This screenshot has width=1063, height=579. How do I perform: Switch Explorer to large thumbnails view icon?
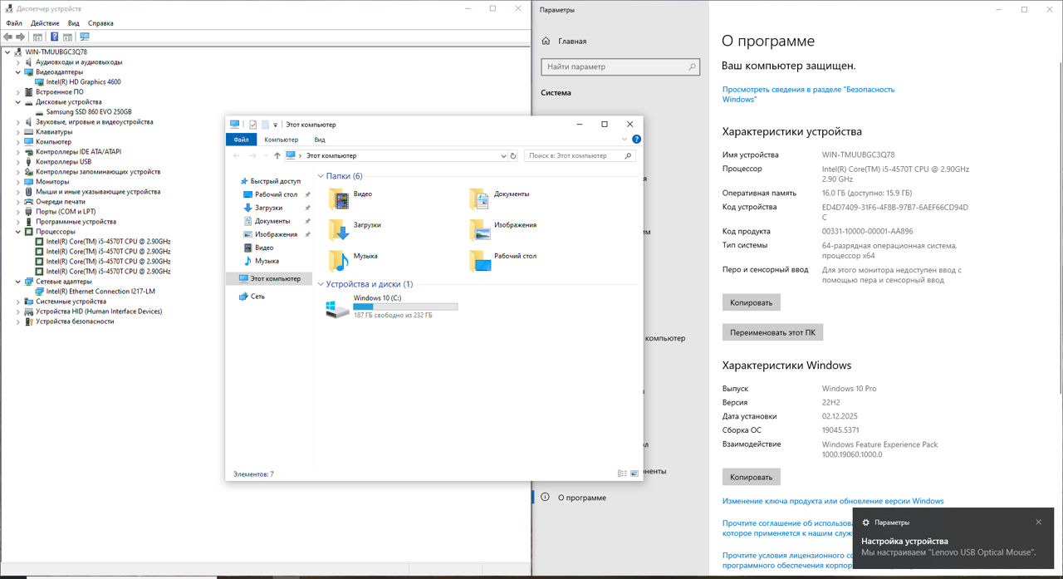[x=634, y=474]
